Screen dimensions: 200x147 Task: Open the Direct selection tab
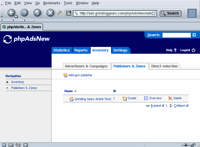164,66
